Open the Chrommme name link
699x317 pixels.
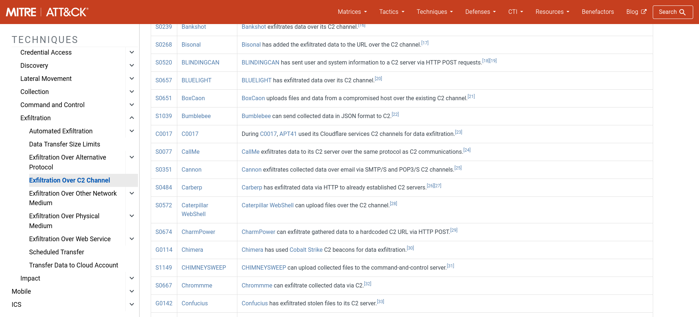pyautogui.click(x=197, y=286)
